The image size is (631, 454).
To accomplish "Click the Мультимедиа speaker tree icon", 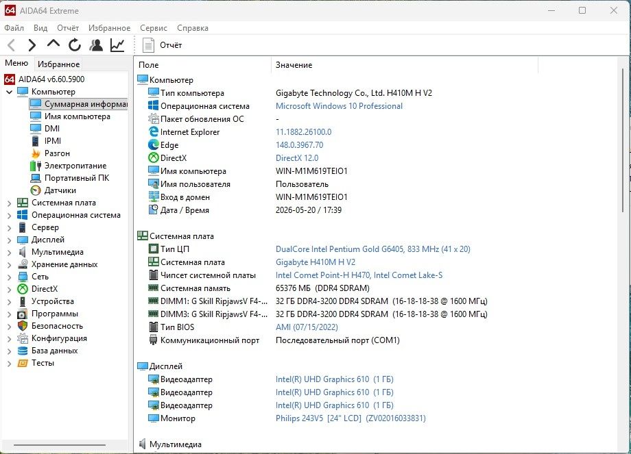I will [23, 252].
